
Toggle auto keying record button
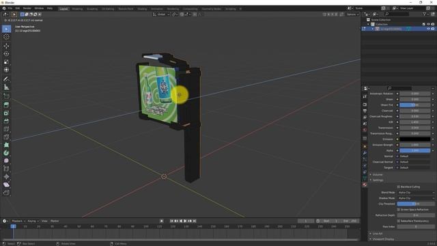pyautogui.click(x=161, y=221)
